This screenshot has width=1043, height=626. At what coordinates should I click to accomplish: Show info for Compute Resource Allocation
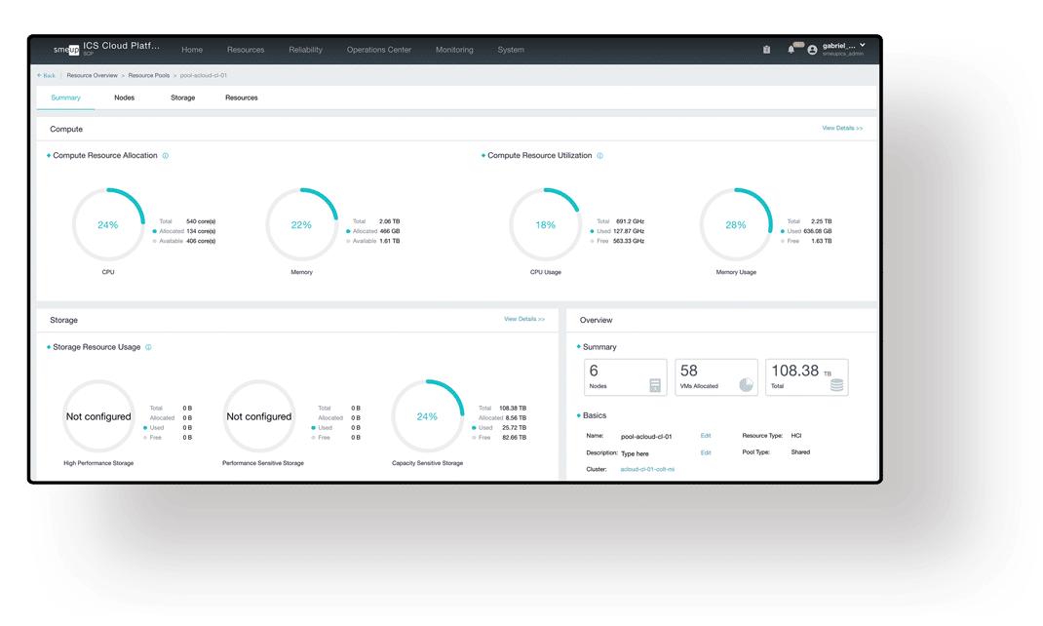pyautogui.click(x=166, y=156)
